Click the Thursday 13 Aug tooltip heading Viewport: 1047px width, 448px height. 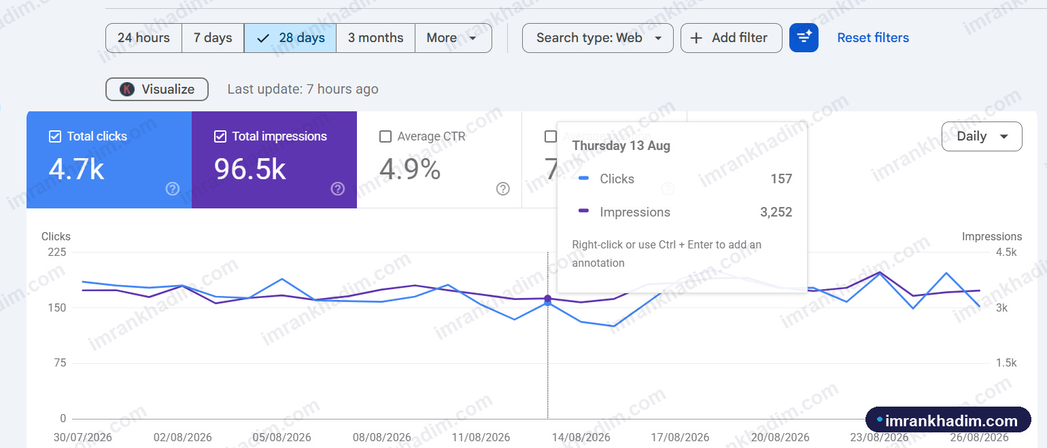pos(621,146)
